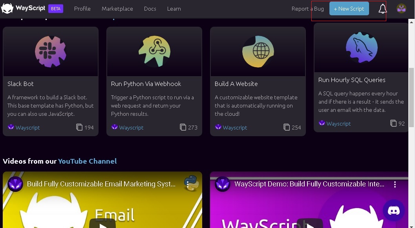
Task: Open Wayscript author link on Run Python card
Action: pos(131,128)
